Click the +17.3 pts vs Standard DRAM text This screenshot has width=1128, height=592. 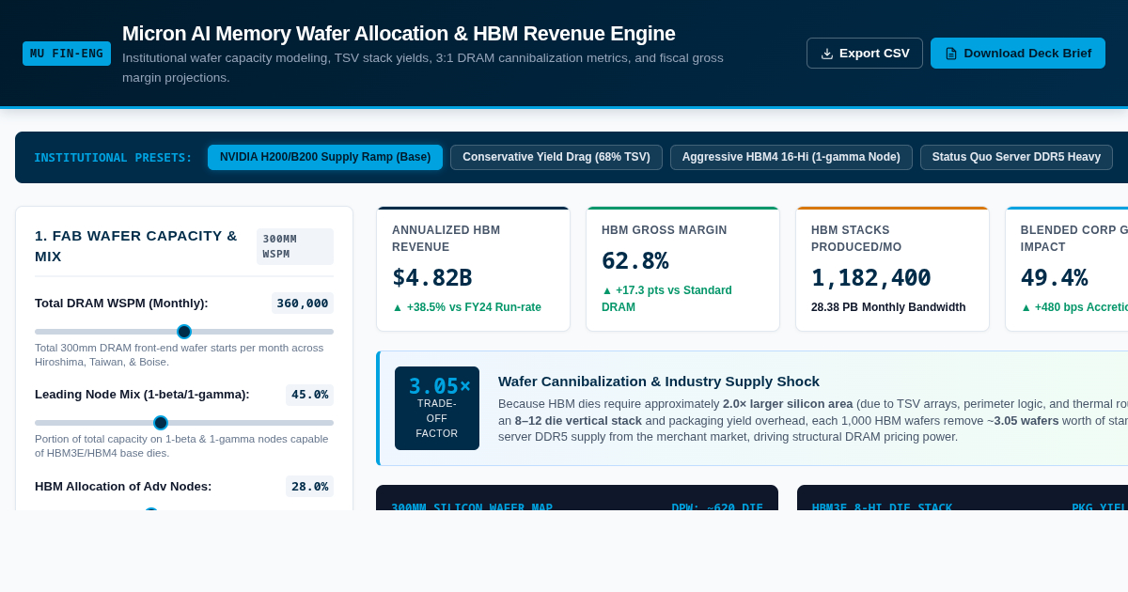tap(666, 299)
